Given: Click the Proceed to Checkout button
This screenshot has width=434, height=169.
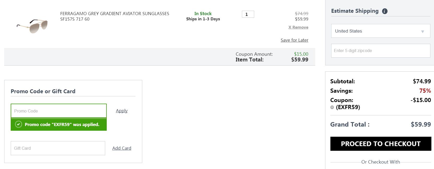Looking at the screenshot, I should (381, 144).
